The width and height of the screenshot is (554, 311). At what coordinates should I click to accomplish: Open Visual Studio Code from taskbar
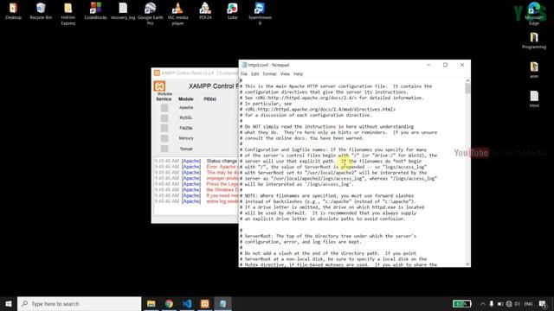click(x=187, y=303)
